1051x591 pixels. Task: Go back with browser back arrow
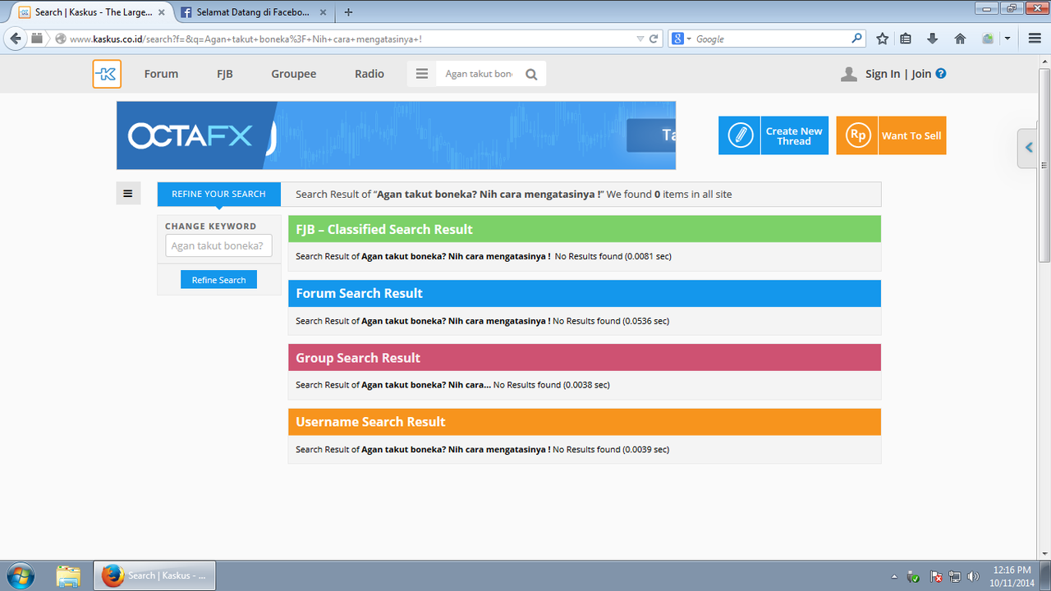click(x=16, y=39)
